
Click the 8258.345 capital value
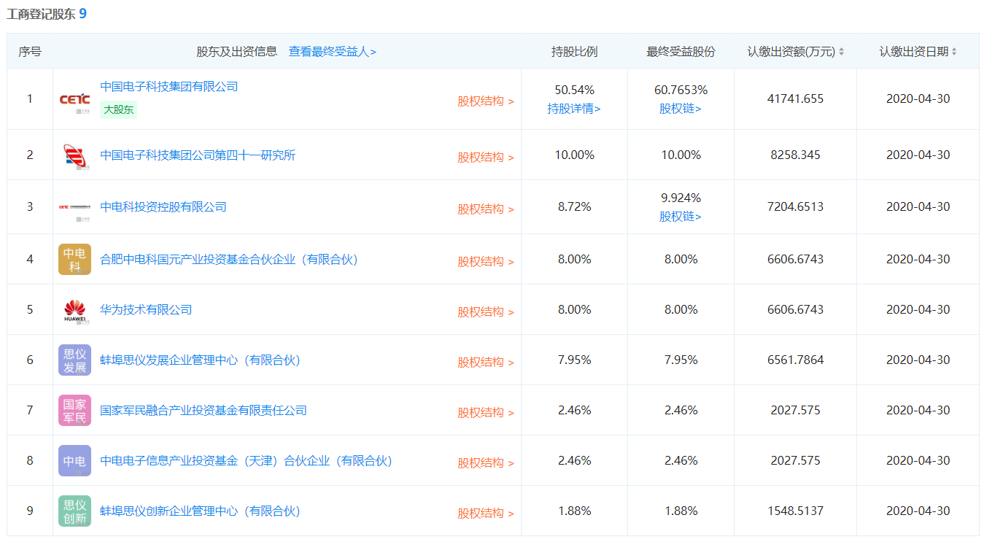coord(795,155)
